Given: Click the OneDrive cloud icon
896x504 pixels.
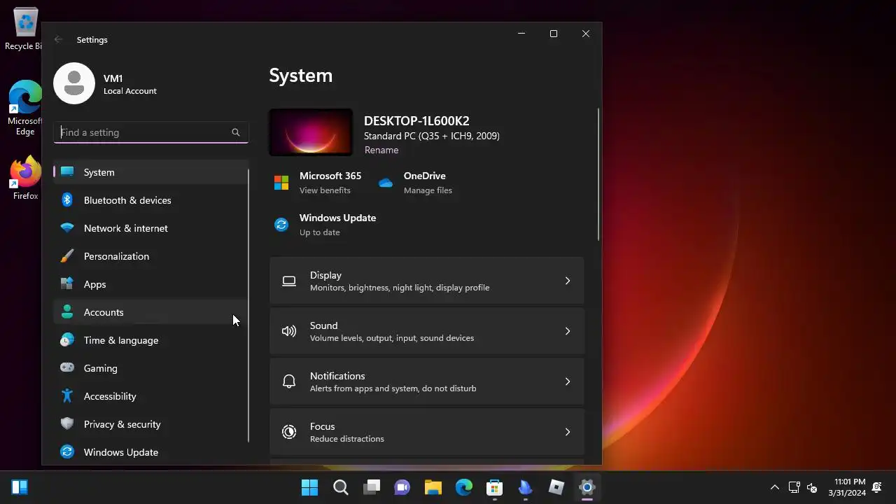Looking at the screenshot, I should click(386, 183).
